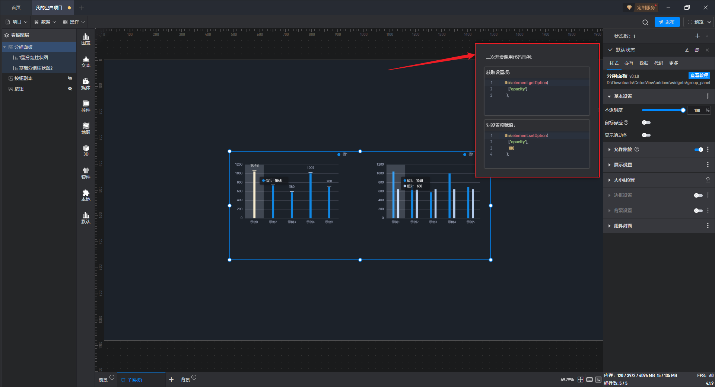This screenshot has width=715, height=387.
Task: Switch to the 交互 tab
Action: click(629, 63)
